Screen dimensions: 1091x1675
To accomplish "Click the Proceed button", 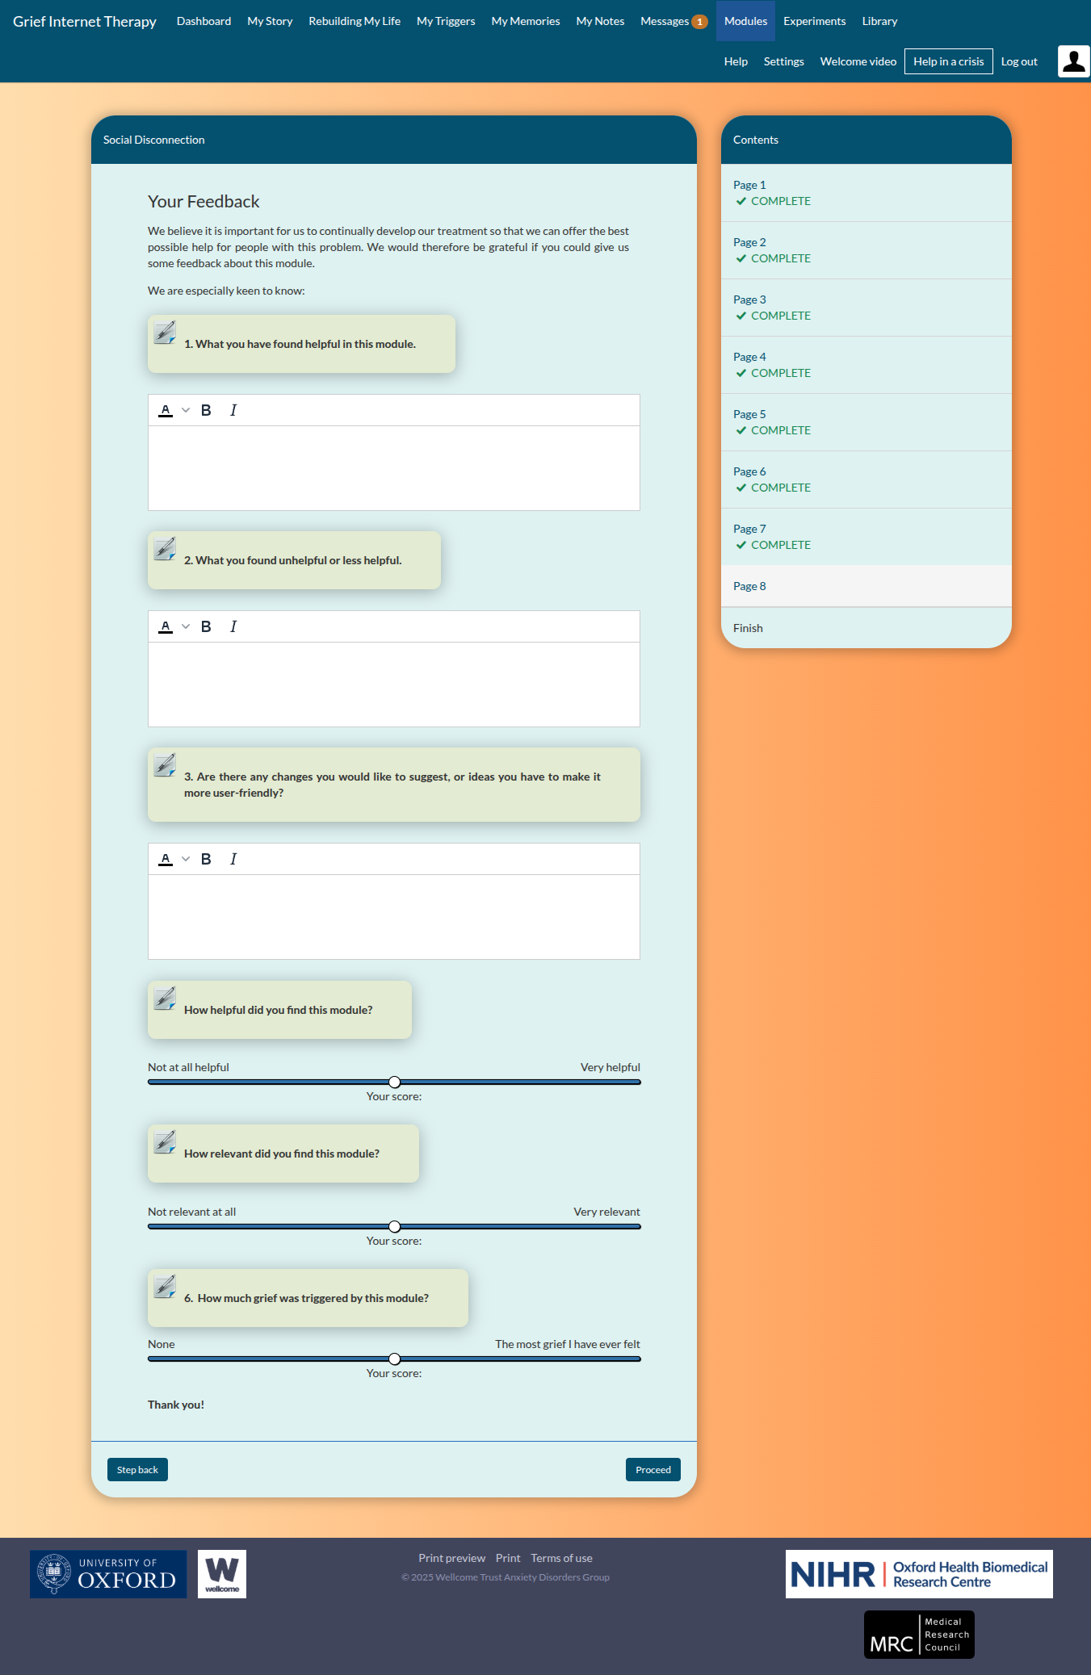I will tap(653, 1469).
